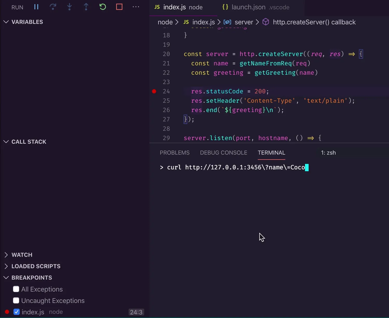The image size is (389, 318).
Task: Click the 'Uncaught Exceptions' label text
Action: pos(53,301)
